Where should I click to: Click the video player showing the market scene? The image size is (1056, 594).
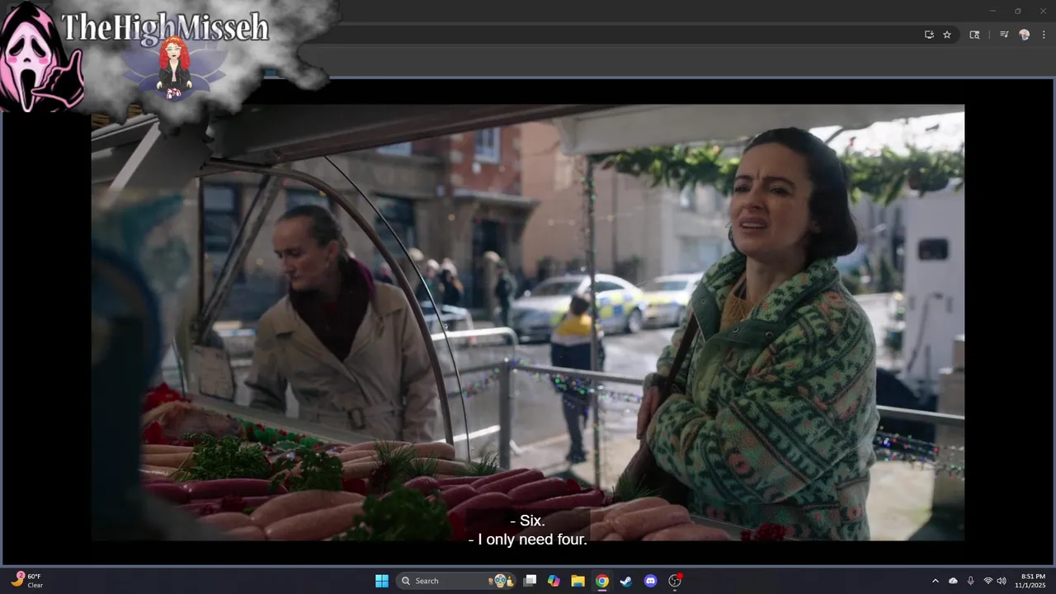coord(528,322)
